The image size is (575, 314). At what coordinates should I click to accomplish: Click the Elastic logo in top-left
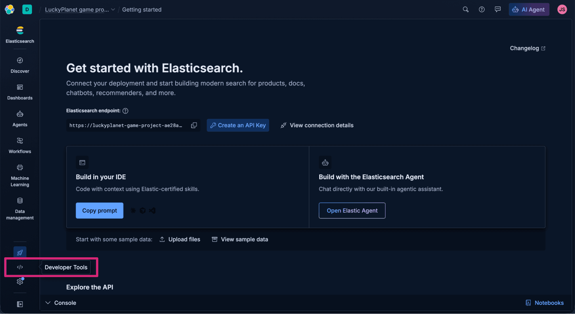tap(9, 9)
